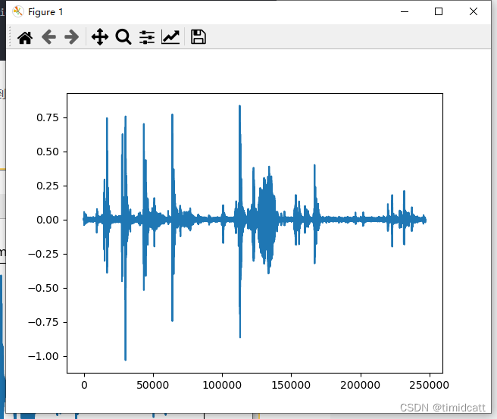The image size is (497, 419).
Task: Click the 0.00 y-axis tick label
Action: click(48, 220)
